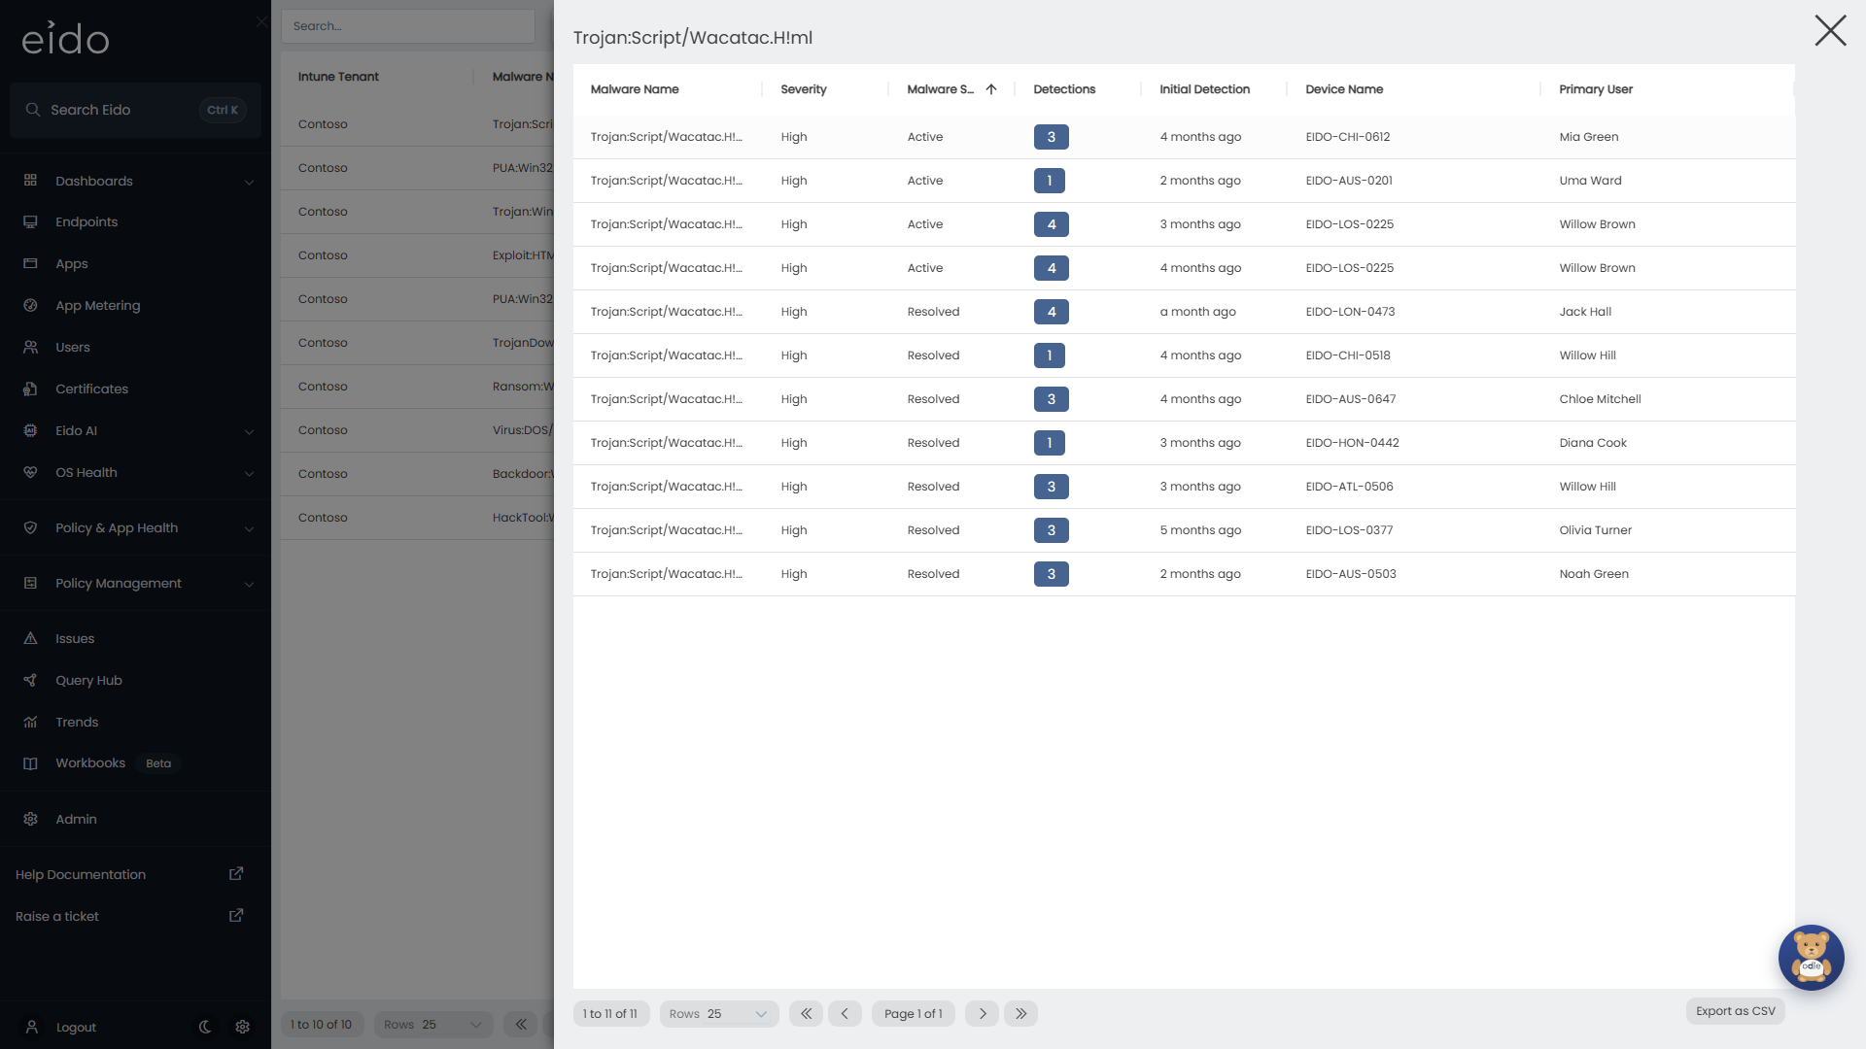Click the Apps sidebar icon

(x=30, y=264)
